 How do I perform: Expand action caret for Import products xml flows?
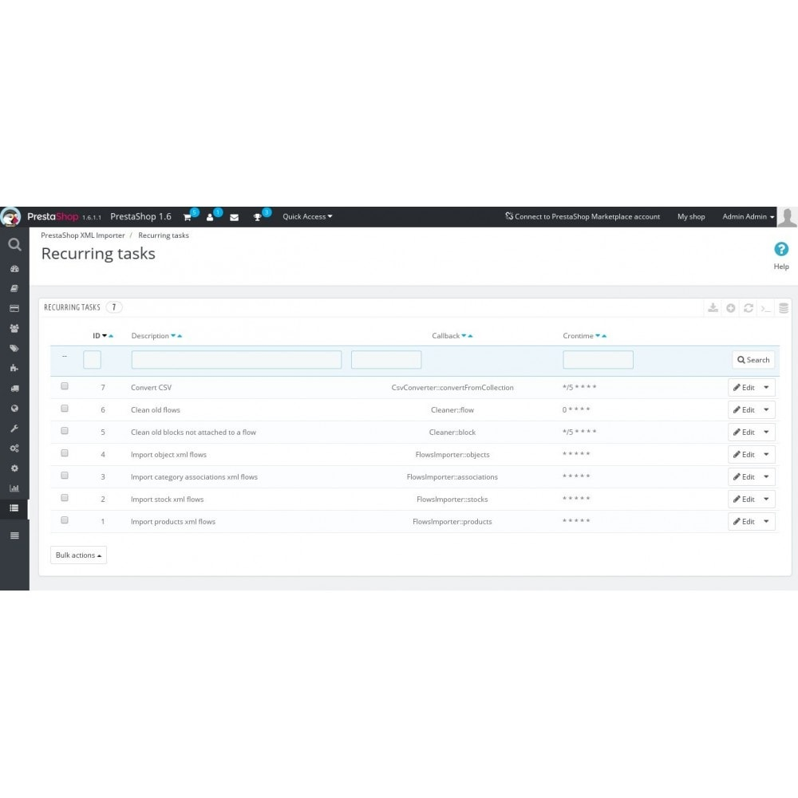click(x=766, y=522)
